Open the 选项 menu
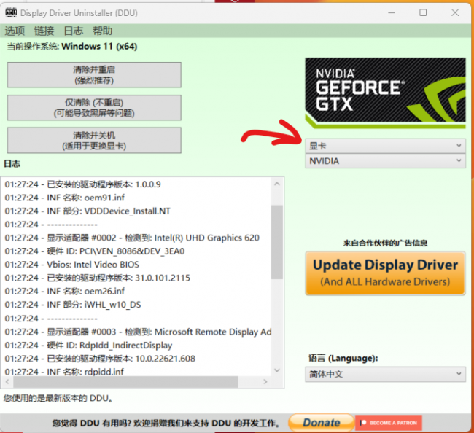 [15, 31]
